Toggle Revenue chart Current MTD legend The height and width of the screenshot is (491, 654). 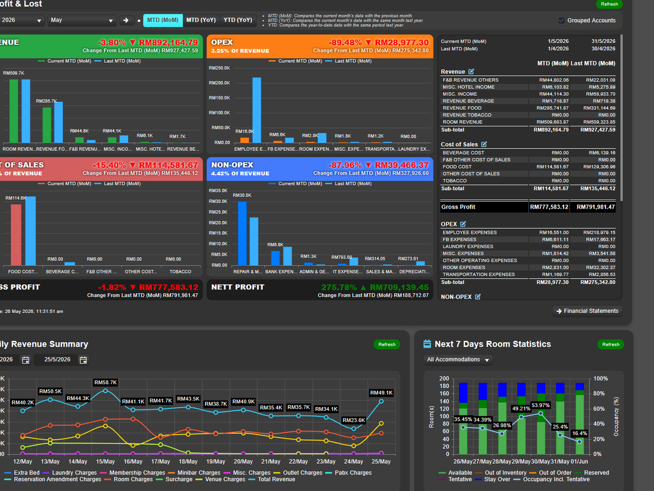click(64, 61)
